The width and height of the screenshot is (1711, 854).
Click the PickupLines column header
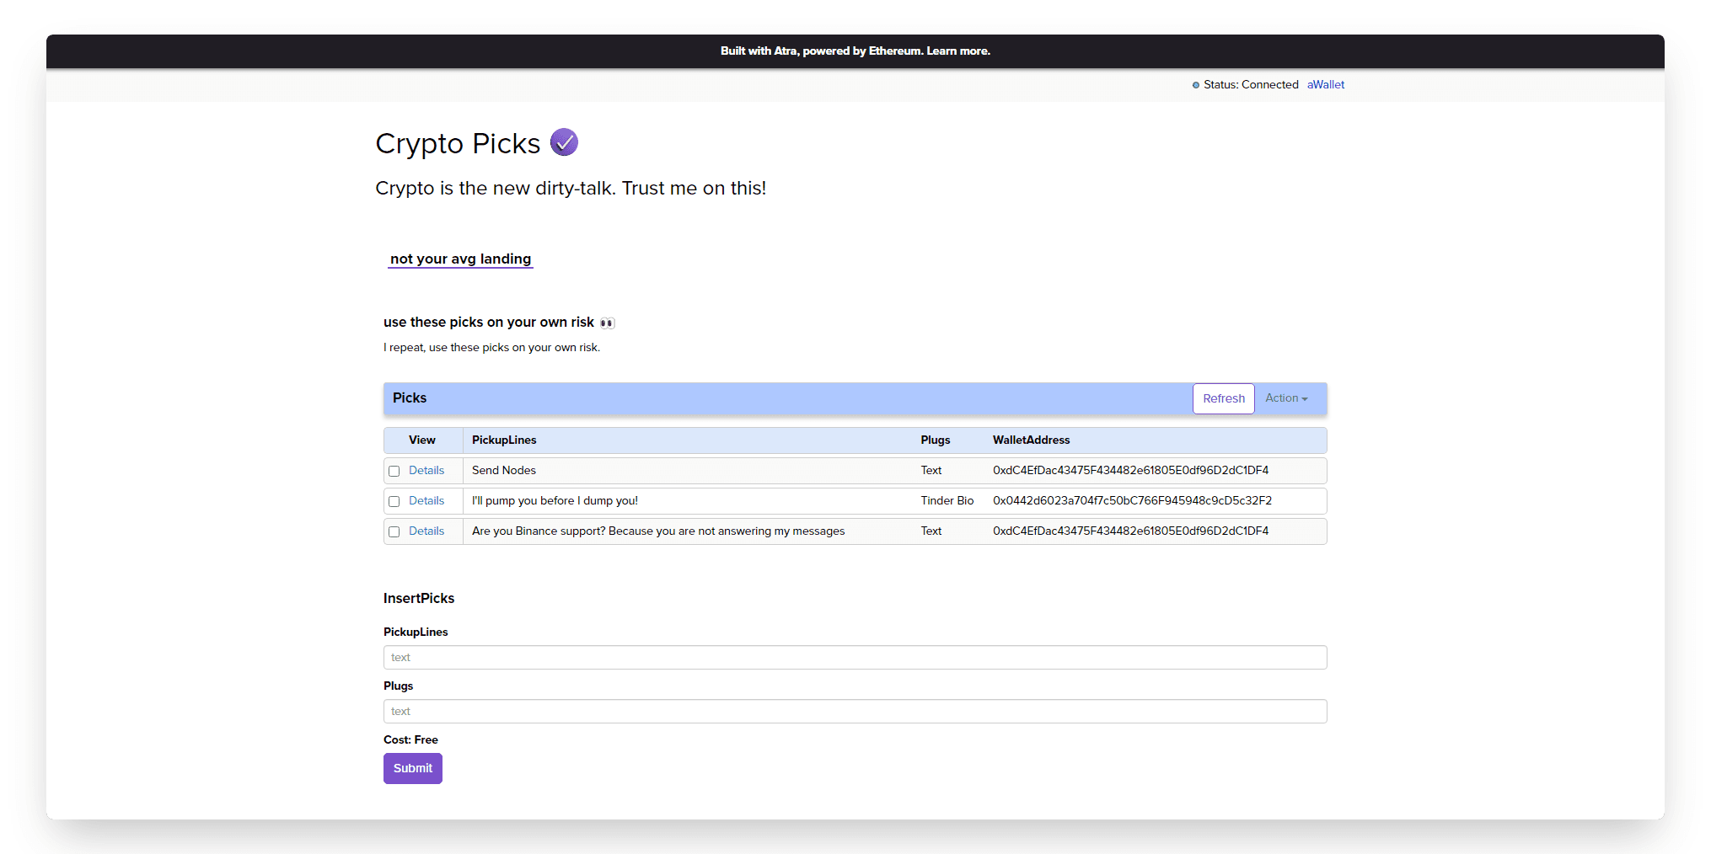coord(504,440)
